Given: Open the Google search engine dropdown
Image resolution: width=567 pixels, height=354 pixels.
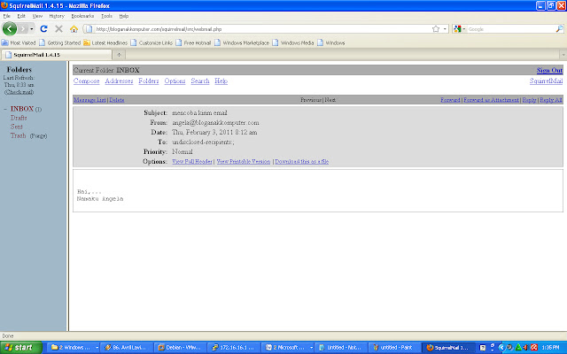Looking at the screenshot, I should click(x=459, y=29).
